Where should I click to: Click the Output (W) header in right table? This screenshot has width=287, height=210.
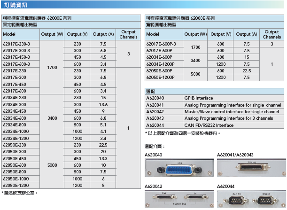click(x=195, y=34)
